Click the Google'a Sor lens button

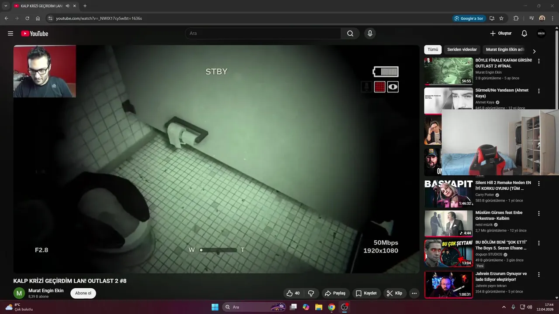[x=469, y=18]
